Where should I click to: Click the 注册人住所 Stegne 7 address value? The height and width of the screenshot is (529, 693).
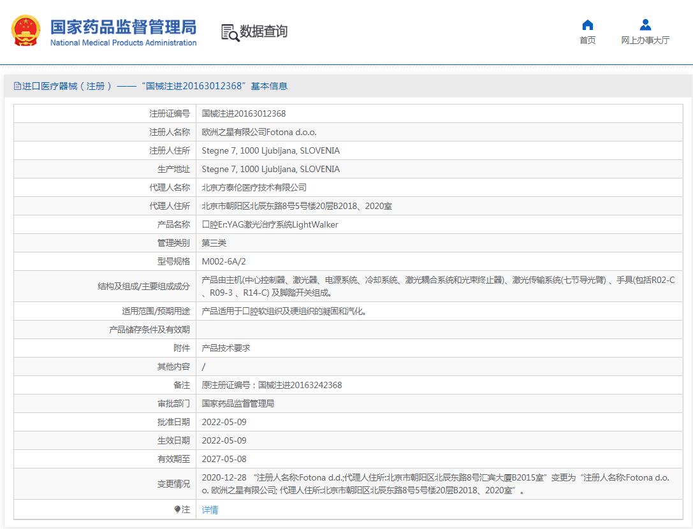coord(270,150)
